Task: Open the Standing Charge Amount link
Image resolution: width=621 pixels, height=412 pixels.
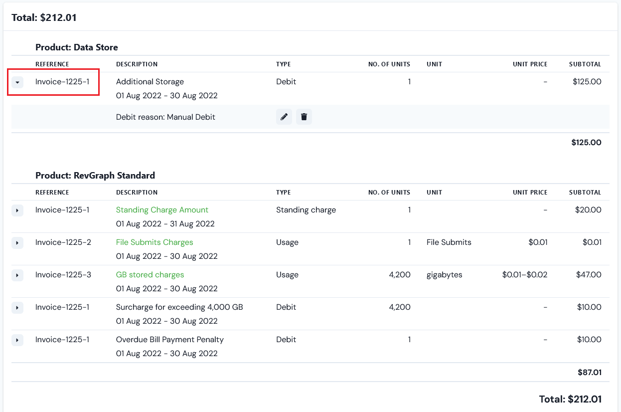Action: [x=162, y=209]
